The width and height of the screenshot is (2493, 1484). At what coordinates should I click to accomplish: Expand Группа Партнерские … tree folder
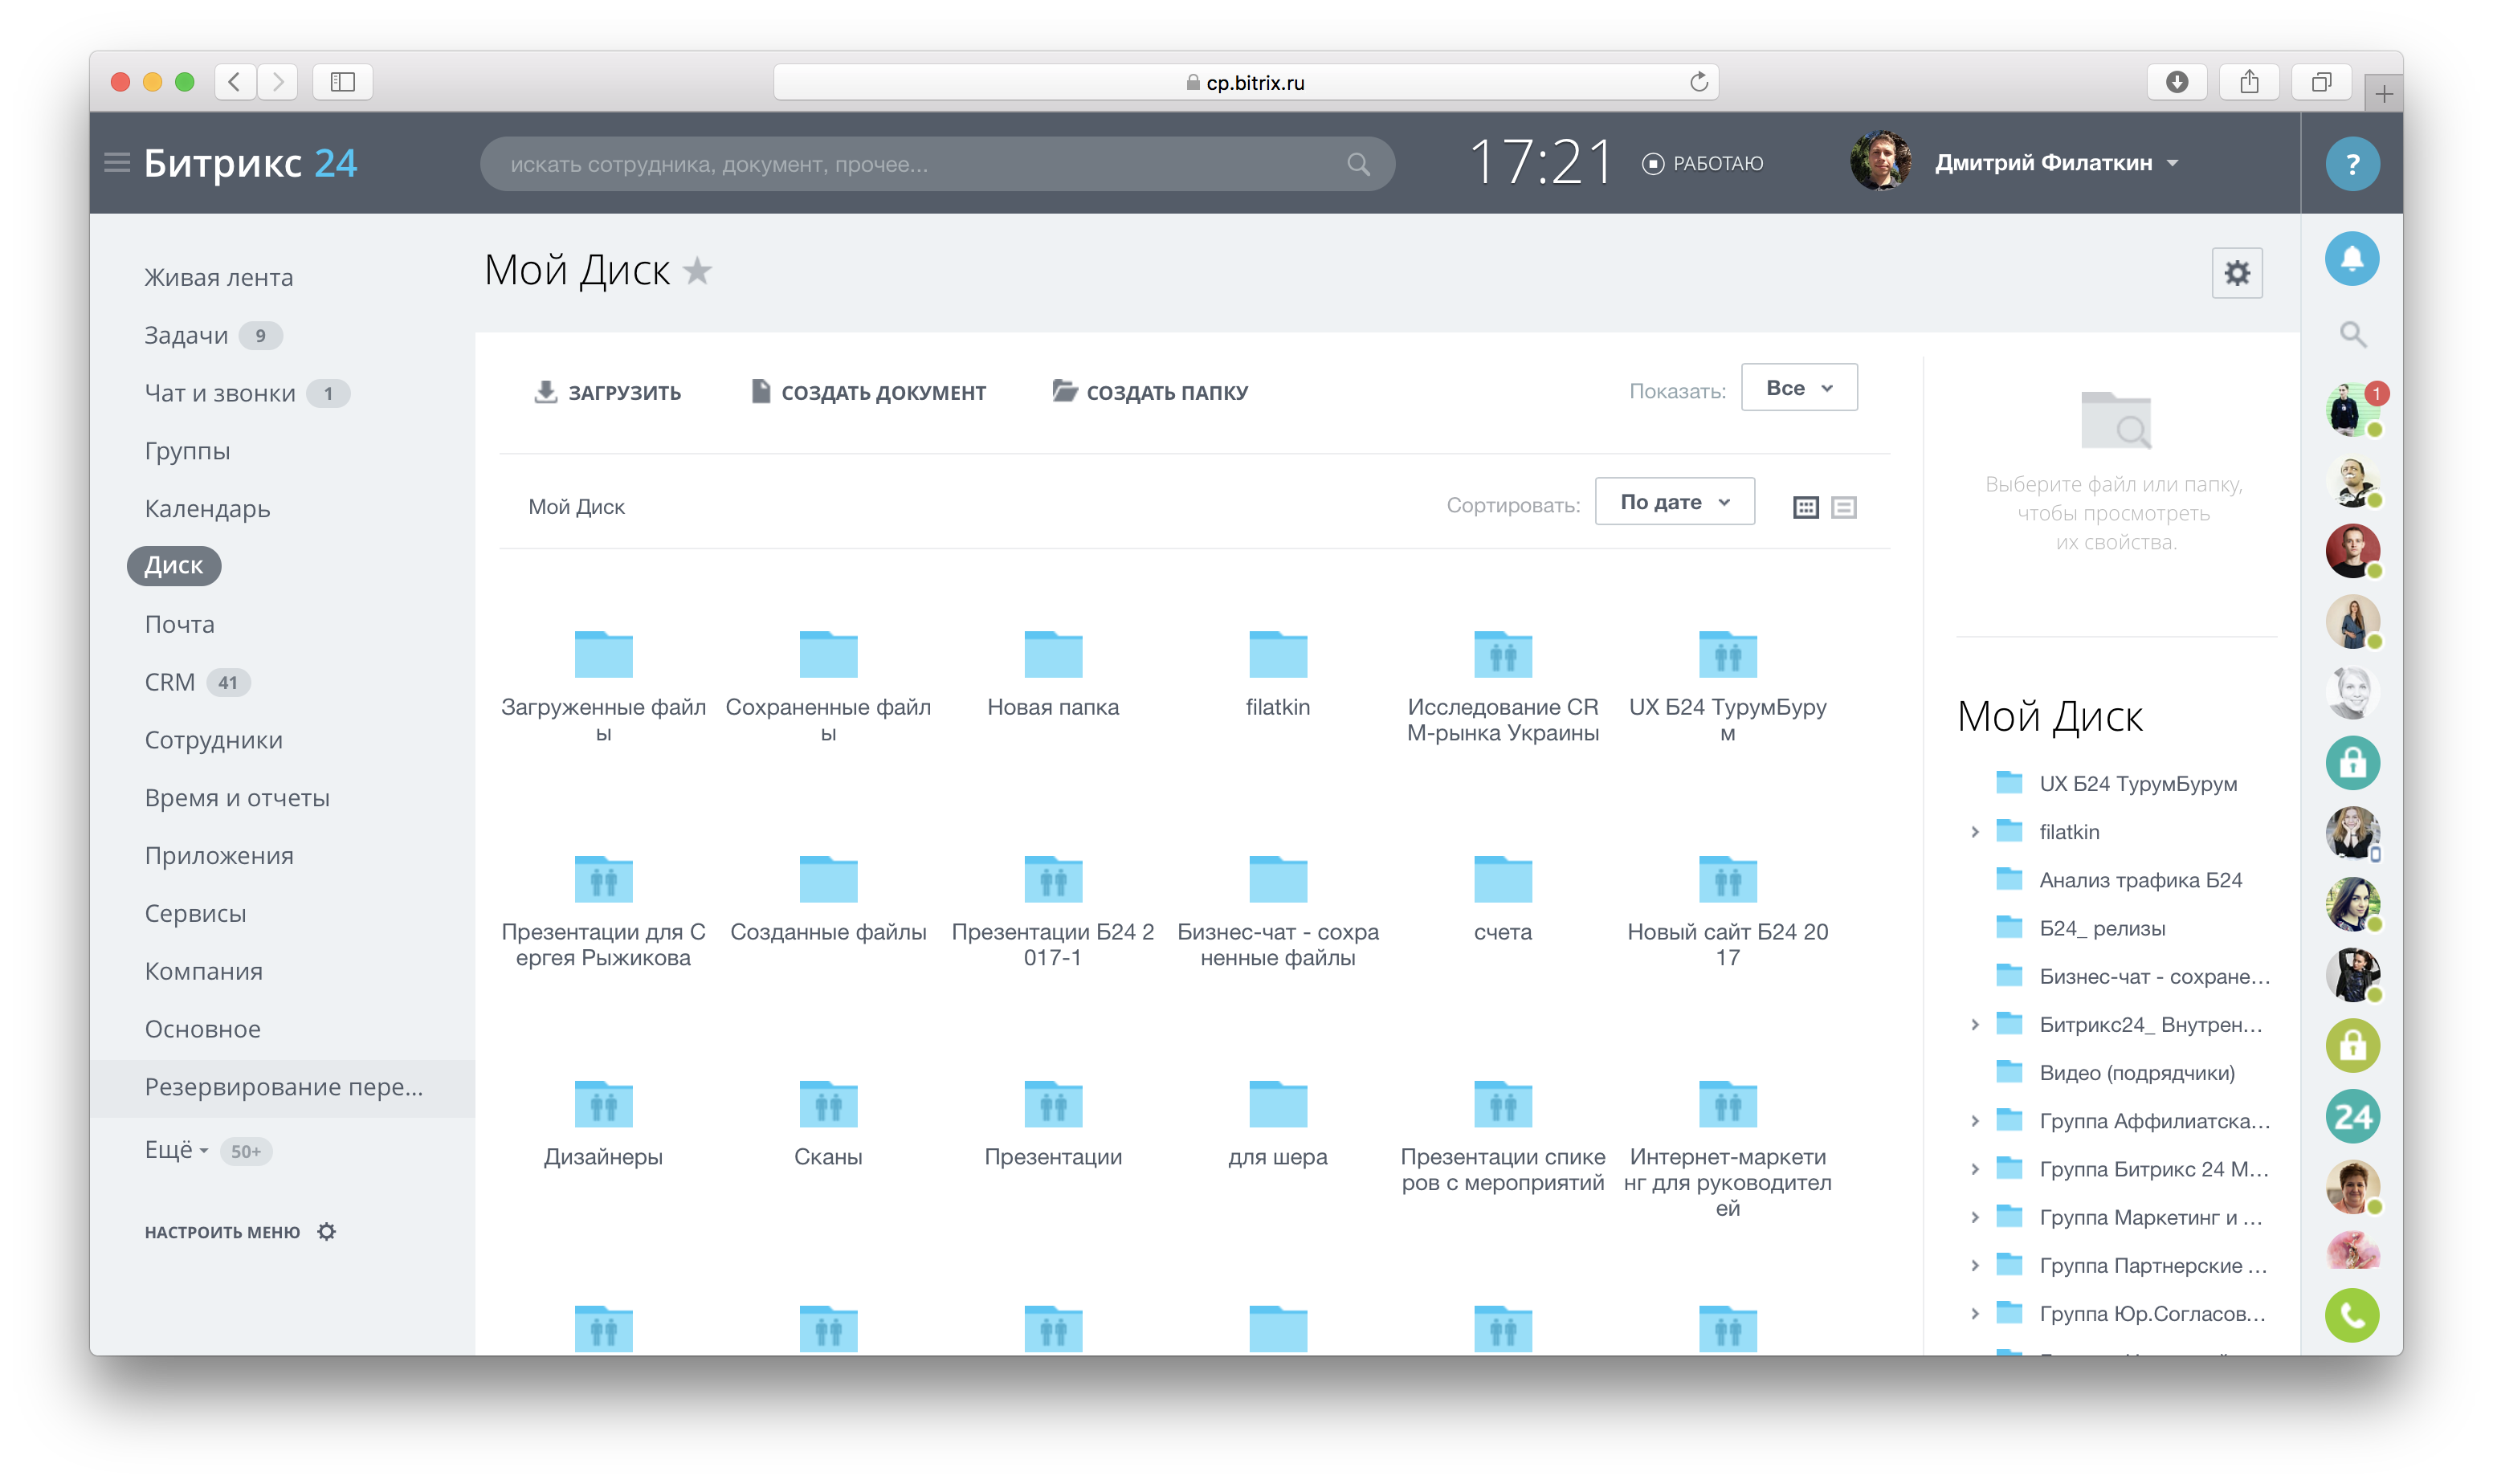(1974, 1265)
